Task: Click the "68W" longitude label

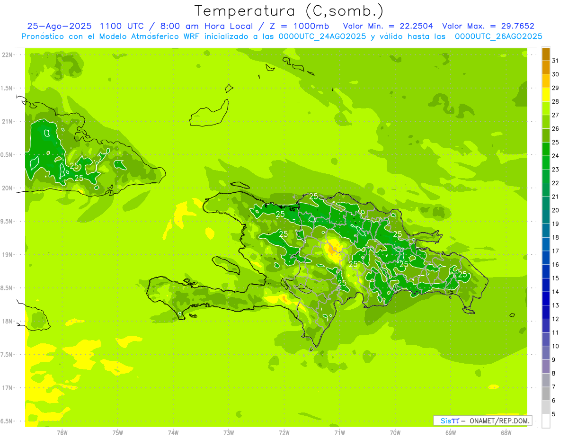Action: 506,433
